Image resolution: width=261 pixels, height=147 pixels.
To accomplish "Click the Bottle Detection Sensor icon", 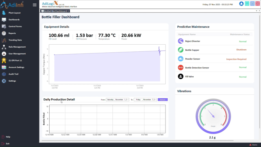I will [181, 67].
